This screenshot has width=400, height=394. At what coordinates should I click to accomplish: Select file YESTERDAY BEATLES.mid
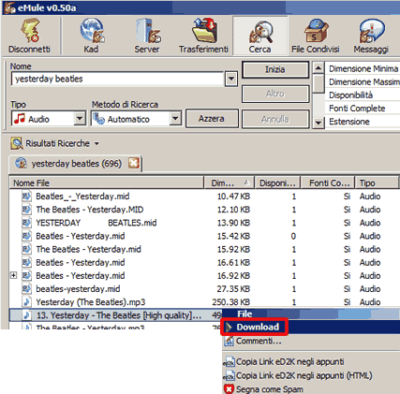pyautogui.click(x=96, y=223)
